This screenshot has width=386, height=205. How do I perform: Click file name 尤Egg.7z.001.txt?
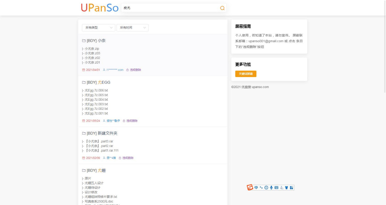pyautogui.click(x=96, y=113)
